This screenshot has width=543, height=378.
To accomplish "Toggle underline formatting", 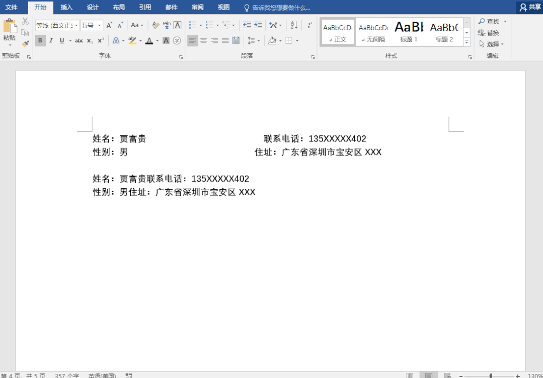I will point(62,41).
